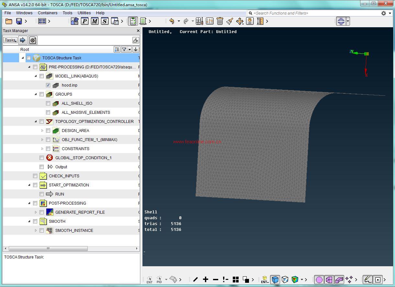This screenshot has width=395, height=287.
Task: Click the Tasks button
Action: [10, 40]
